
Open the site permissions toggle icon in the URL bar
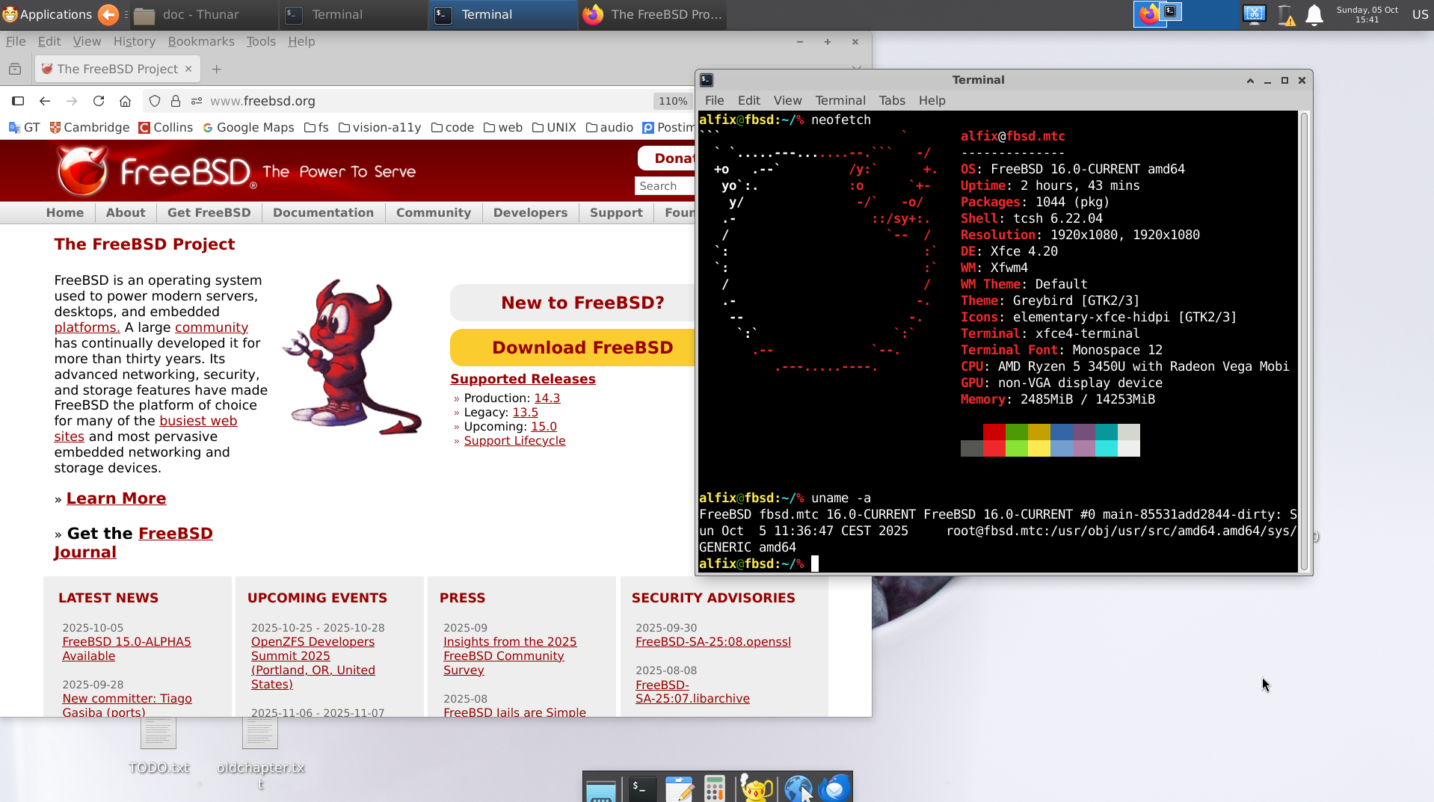[x=197, y=101]
